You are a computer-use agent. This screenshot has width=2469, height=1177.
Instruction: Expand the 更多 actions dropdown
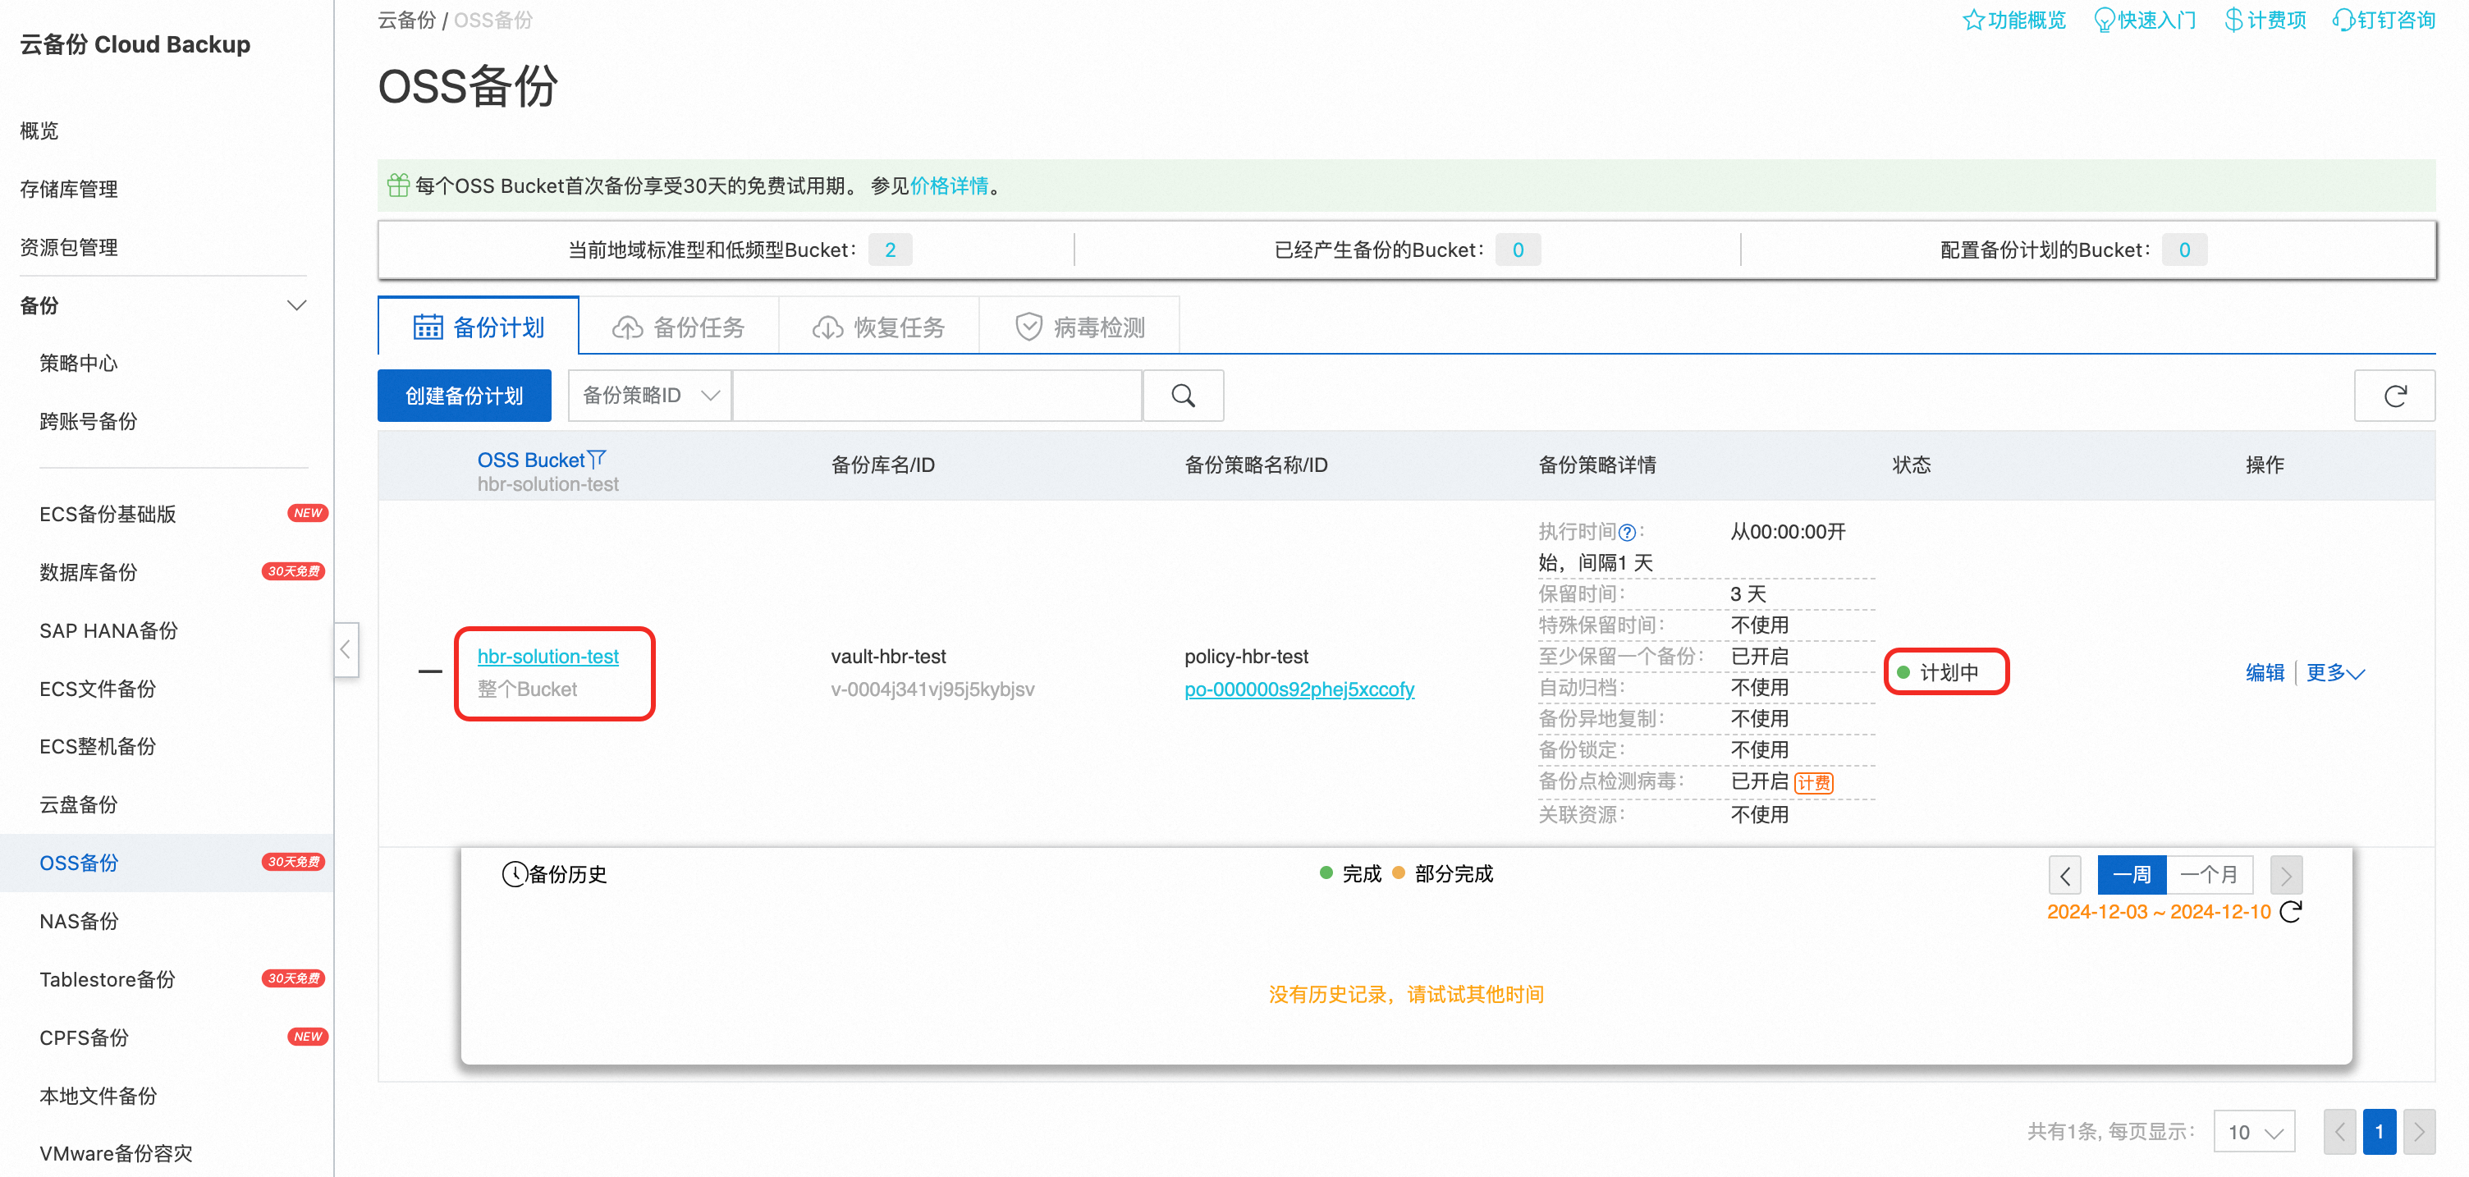pos(2335,673)
